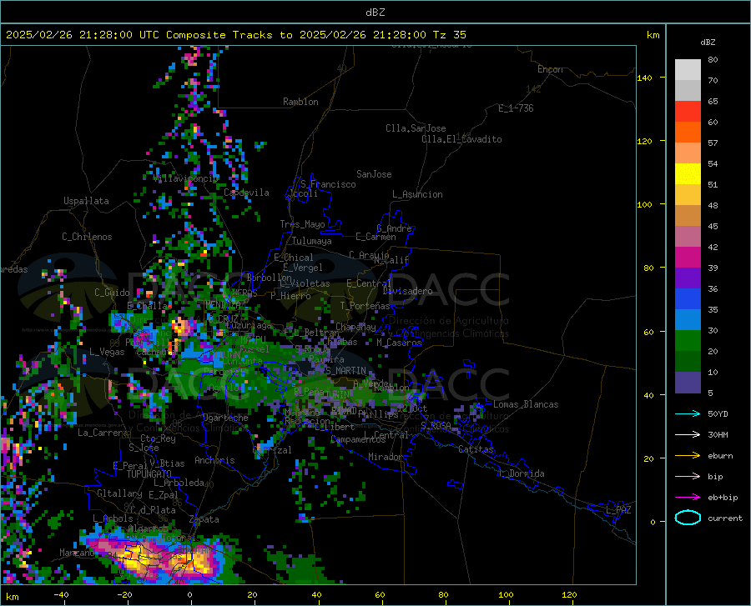Pick the purple-gray 10 dBZ swatch

click(x=688, y=383)
